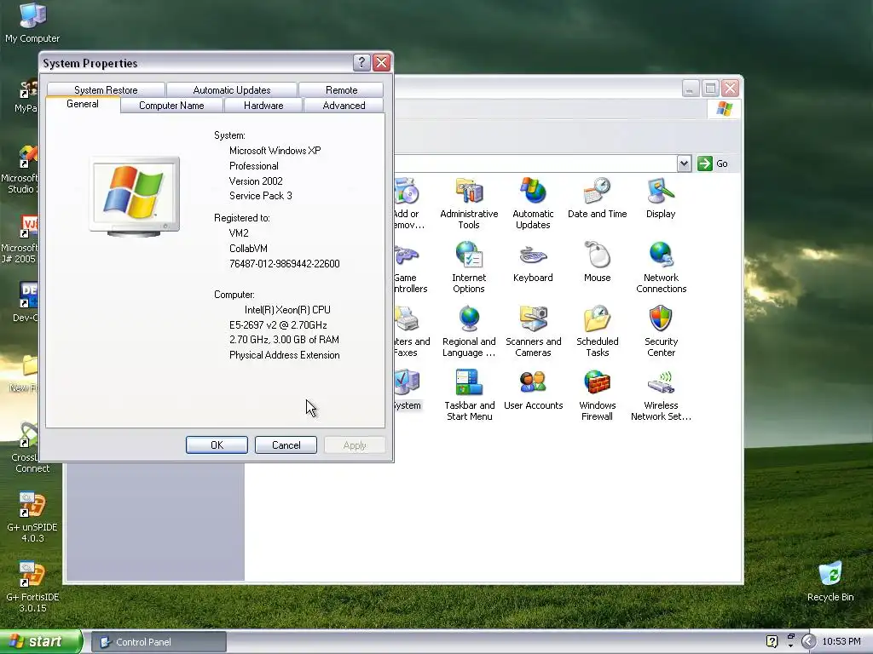Select the System icon in Control Panel
This screenshot has height=654, width=873.
tap(408, 390)
